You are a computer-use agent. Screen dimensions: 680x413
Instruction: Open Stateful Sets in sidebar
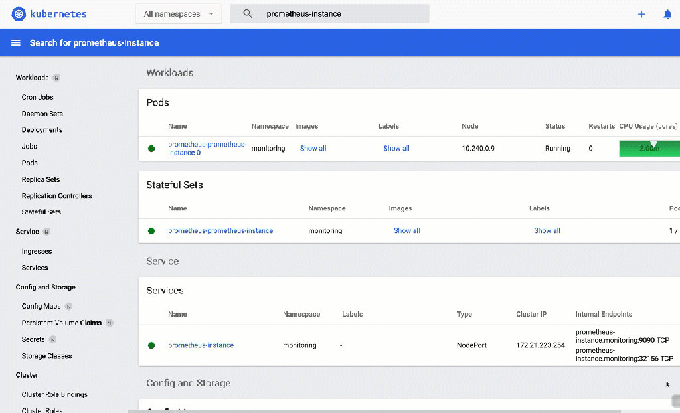click(x=41, y=212)
